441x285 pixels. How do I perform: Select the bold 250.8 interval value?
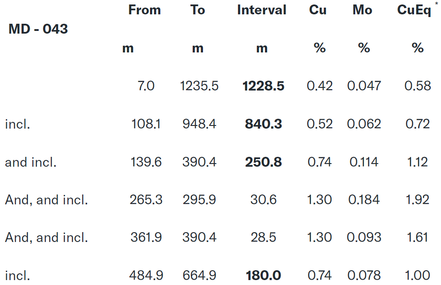[x=264, y=162]
